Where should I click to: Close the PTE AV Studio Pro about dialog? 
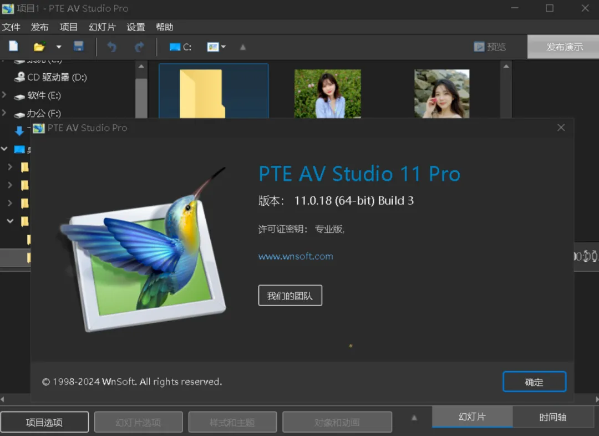pos(561,128)
